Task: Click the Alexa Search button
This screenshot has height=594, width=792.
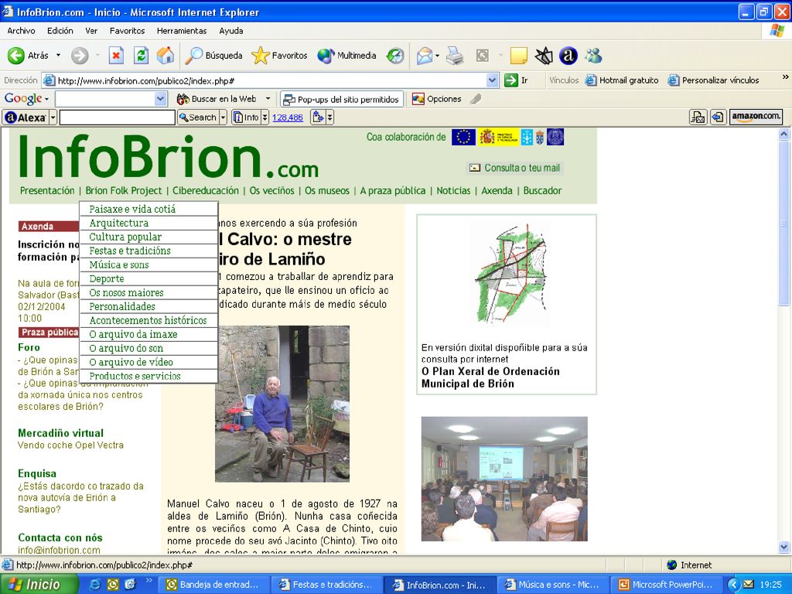Action: (198, 118)
